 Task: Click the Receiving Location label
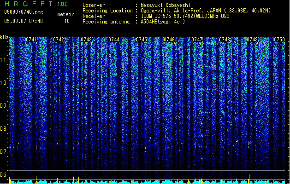[107, 11]
